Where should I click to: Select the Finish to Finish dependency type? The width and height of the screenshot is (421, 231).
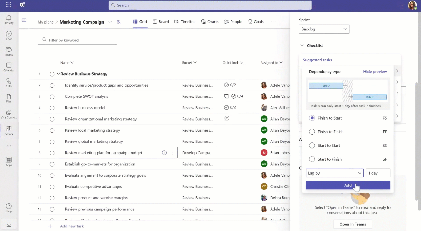point(312,132)
